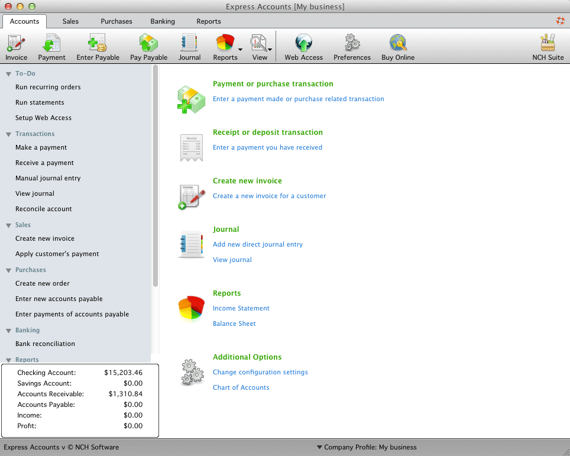Switch to the Banking tab

(163, 21)
